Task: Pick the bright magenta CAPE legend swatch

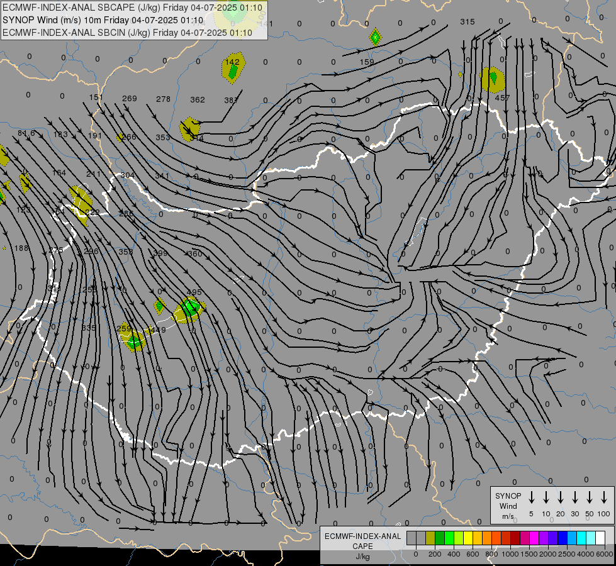Action: tap(534, 538)
